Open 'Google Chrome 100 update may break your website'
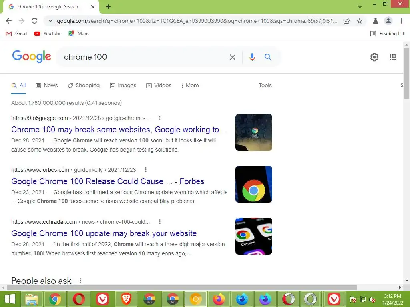This screenshot has width=410, height=307. click(x=104, y=233)
